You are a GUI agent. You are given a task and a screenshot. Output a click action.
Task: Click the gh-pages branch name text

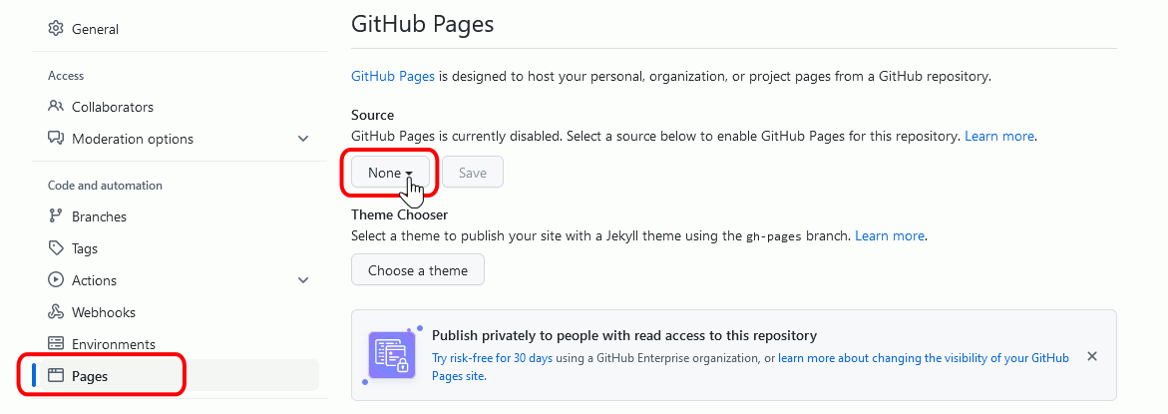click(x=774, y=236)
